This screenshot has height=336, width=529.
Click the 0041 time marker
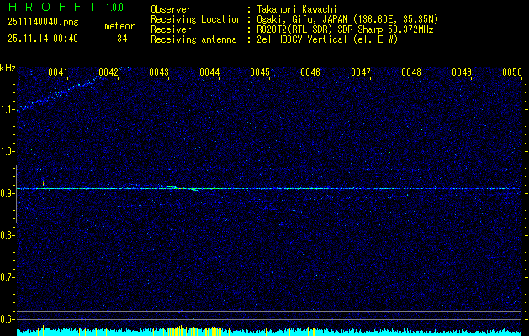pyautogui.click(x=58, y=73)
